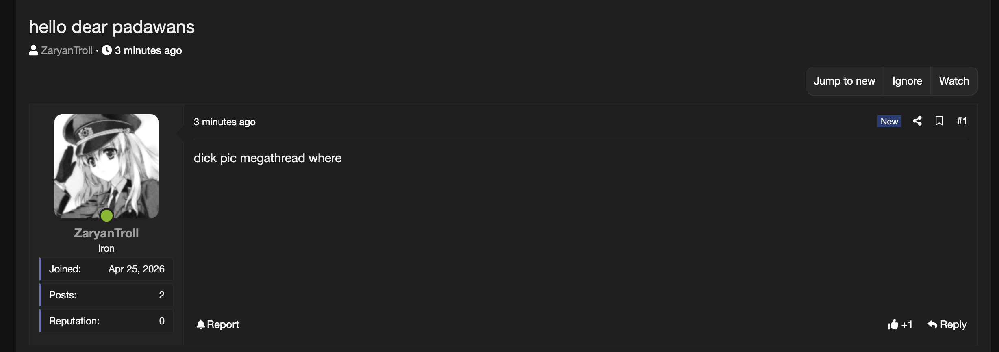999x352 pixels.
Task: Click the user icon beside thread author
Action: tap(33, 50)
